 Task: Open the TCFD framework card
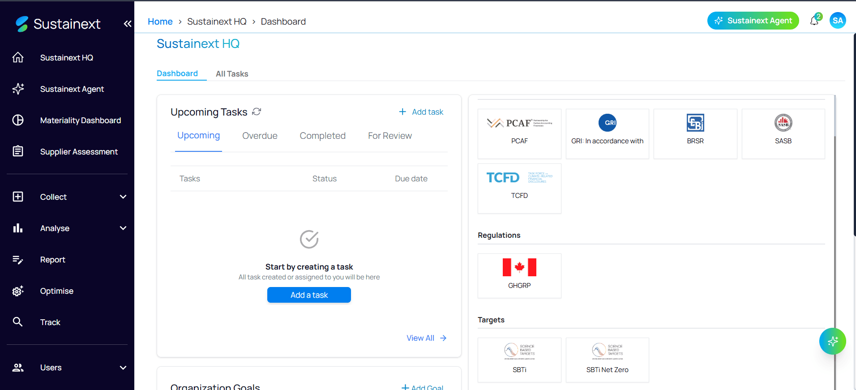click(x=519, y=188)
